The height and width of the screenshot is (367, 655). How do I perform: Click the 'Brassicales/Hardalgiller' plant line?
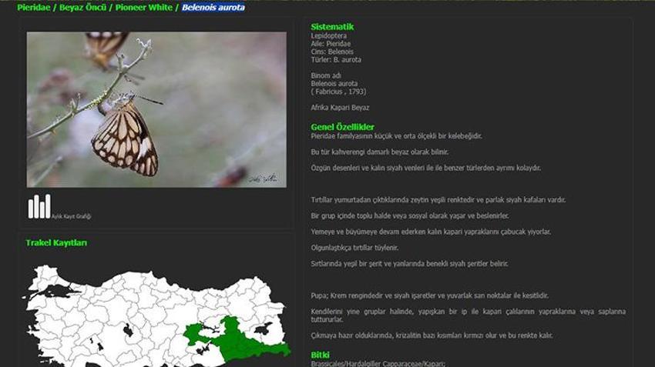[378, 364]
